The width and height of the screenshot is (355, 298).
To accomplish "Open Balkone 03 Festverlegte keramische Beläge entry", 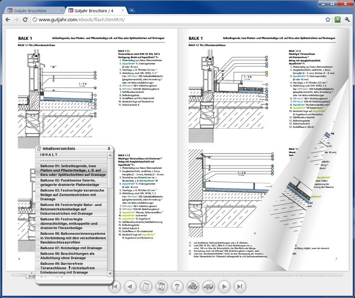I will tap(71, 195).
